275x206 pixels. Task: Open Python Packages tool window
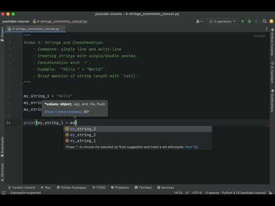click(72, 188)
